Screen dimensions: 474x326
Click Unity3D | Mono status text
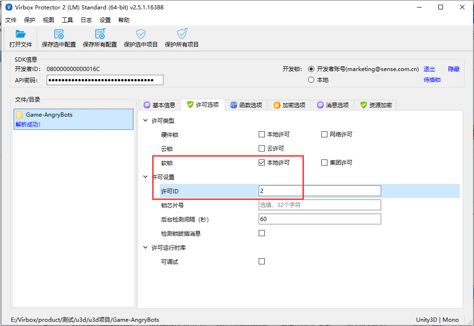(x=437, y=320)
